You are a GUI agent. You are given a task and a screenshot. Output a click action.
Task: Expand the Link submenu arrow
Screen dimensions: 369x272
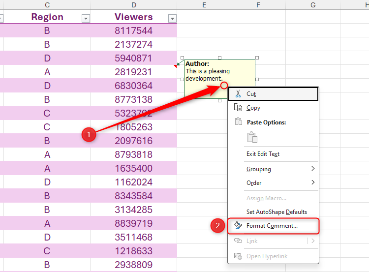pyautogui.click(x=313, y=241)
